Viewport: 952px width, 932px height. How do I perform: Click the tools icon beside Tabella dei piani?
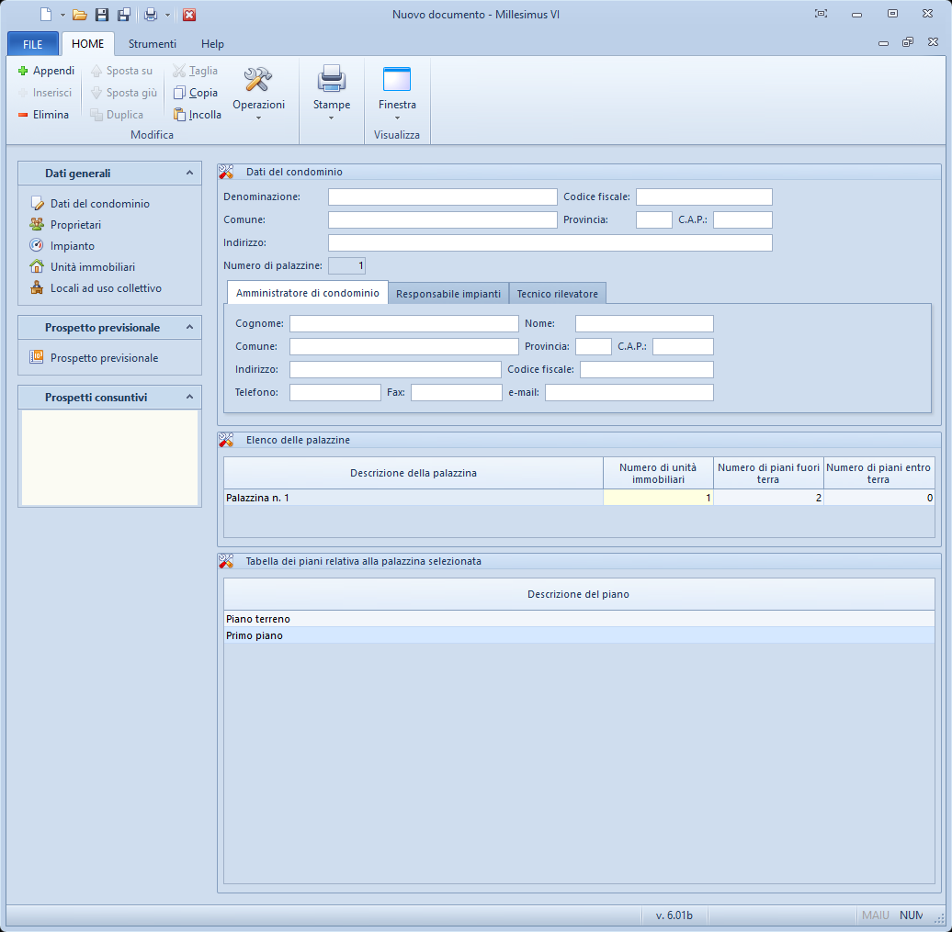tap(226, 562)
